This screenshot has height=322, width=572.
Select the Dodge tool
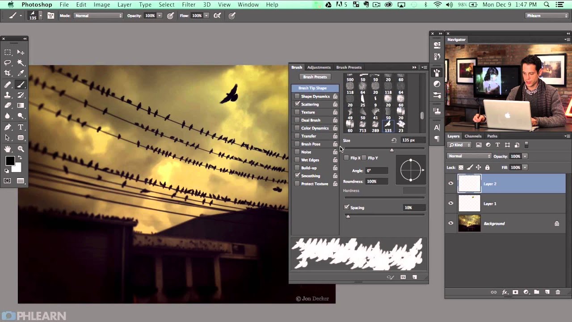point(21,116)
